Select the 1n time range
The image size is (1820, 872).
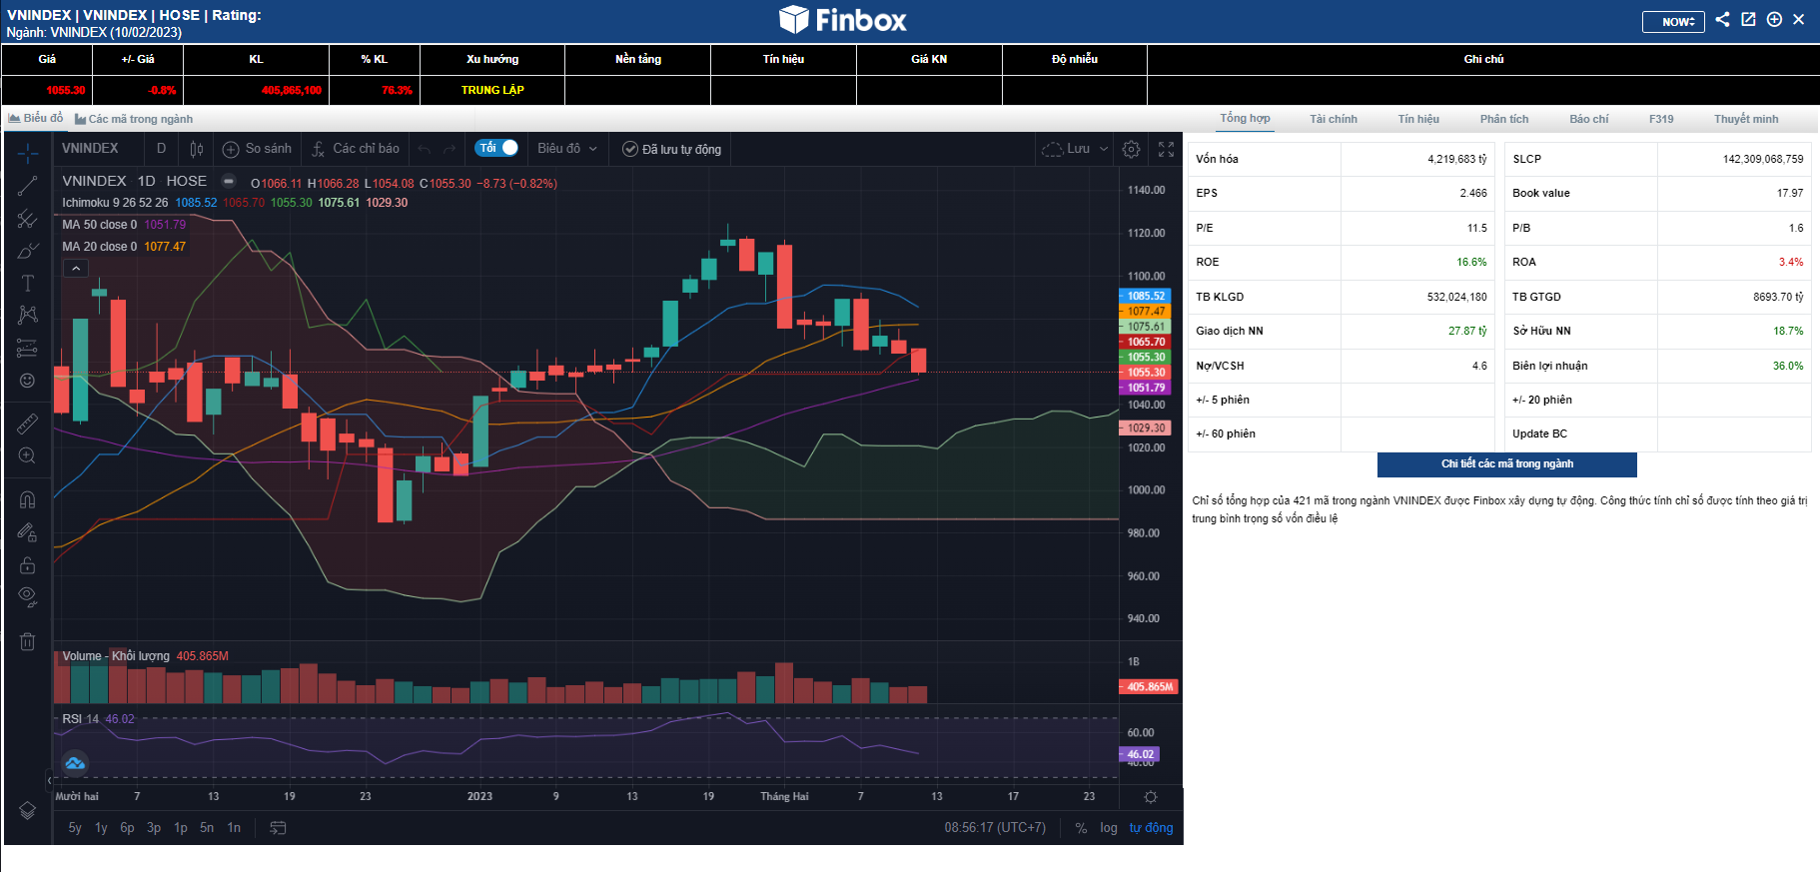tap(234, 827)
